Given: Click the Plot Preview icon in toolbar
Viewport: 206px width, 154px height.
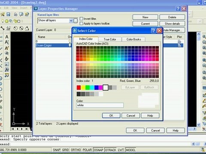Looking at the screenshot, I should click(21, 14).
